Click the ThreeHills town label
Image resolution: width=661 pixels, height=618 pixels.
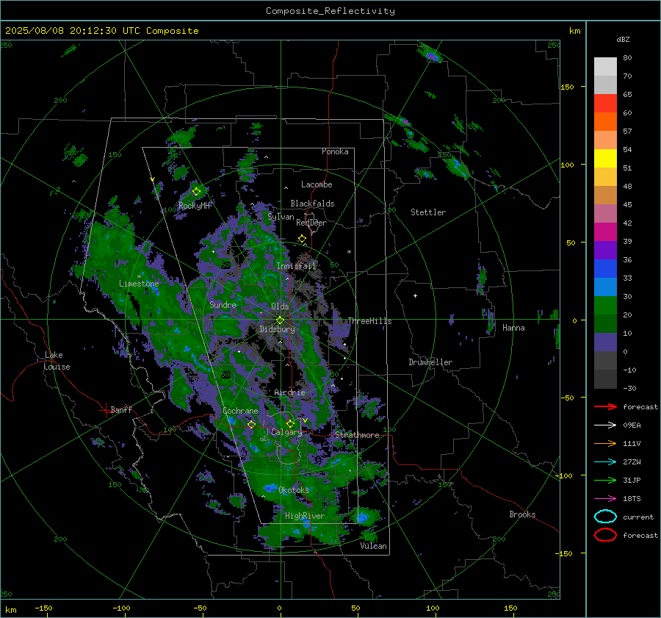[x=369, y=321]
